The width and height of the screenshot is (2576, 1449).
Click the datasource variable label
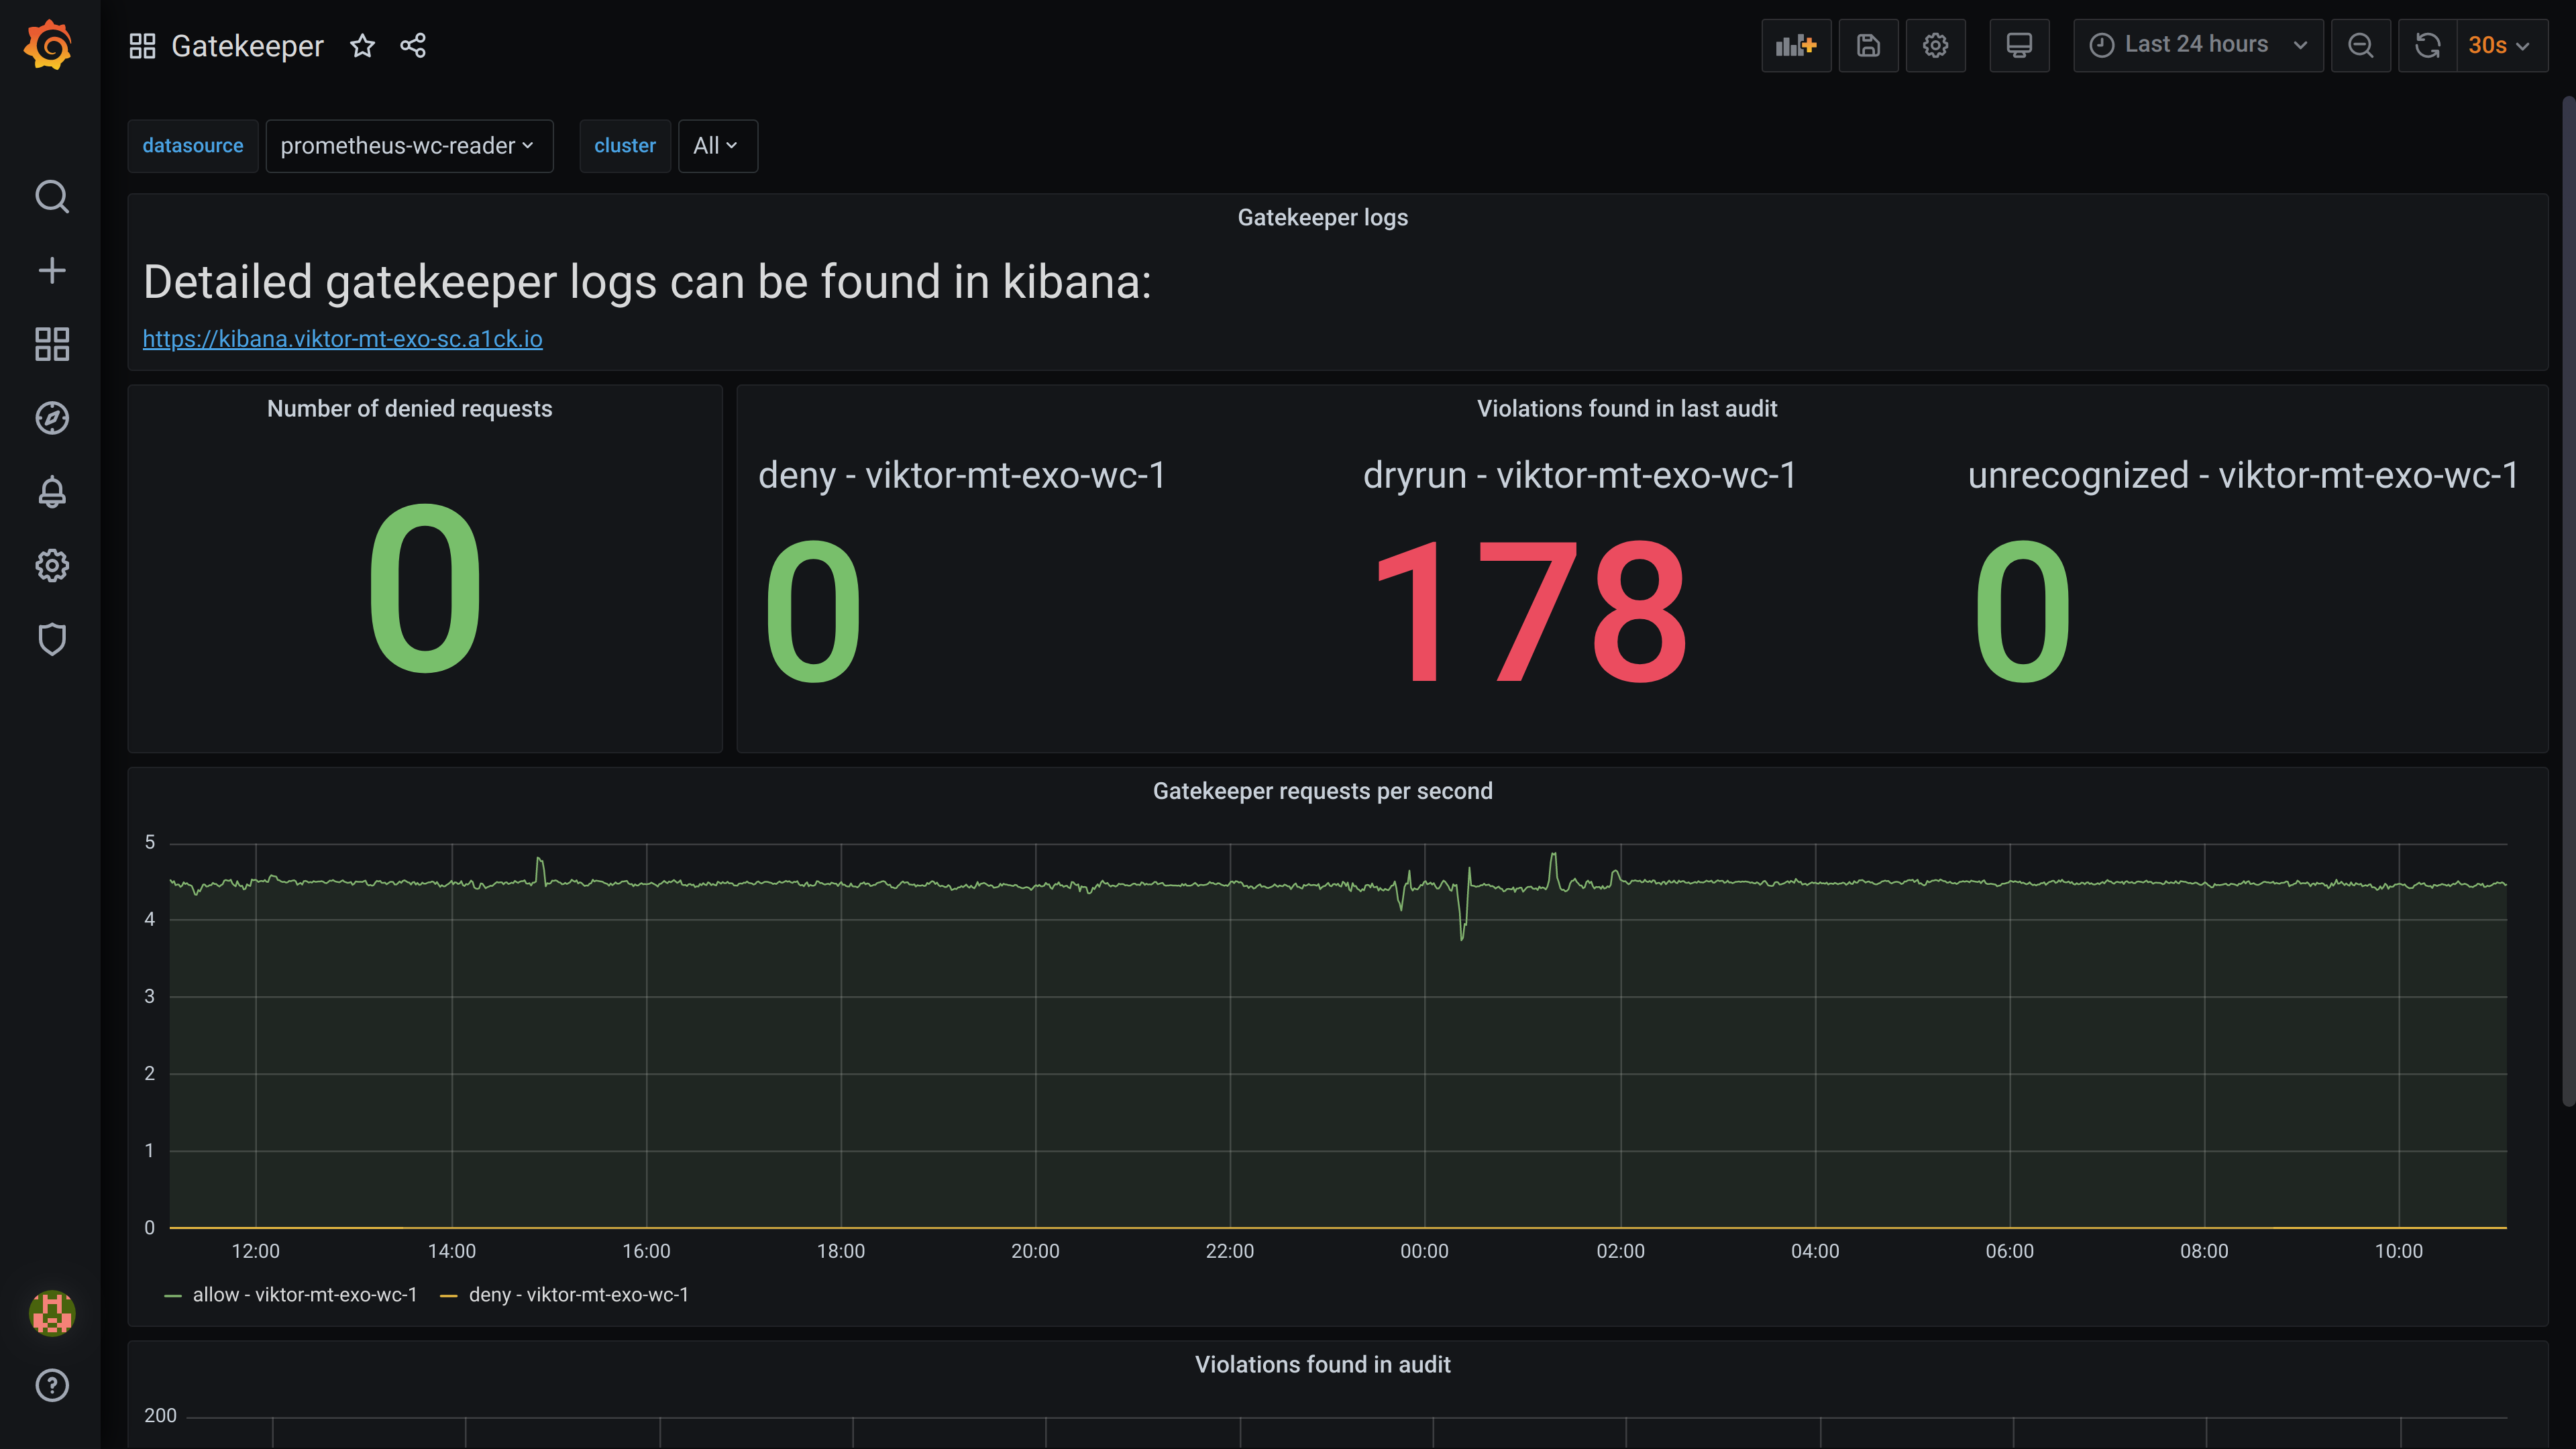pyautogui.click(x=193, y=146)
